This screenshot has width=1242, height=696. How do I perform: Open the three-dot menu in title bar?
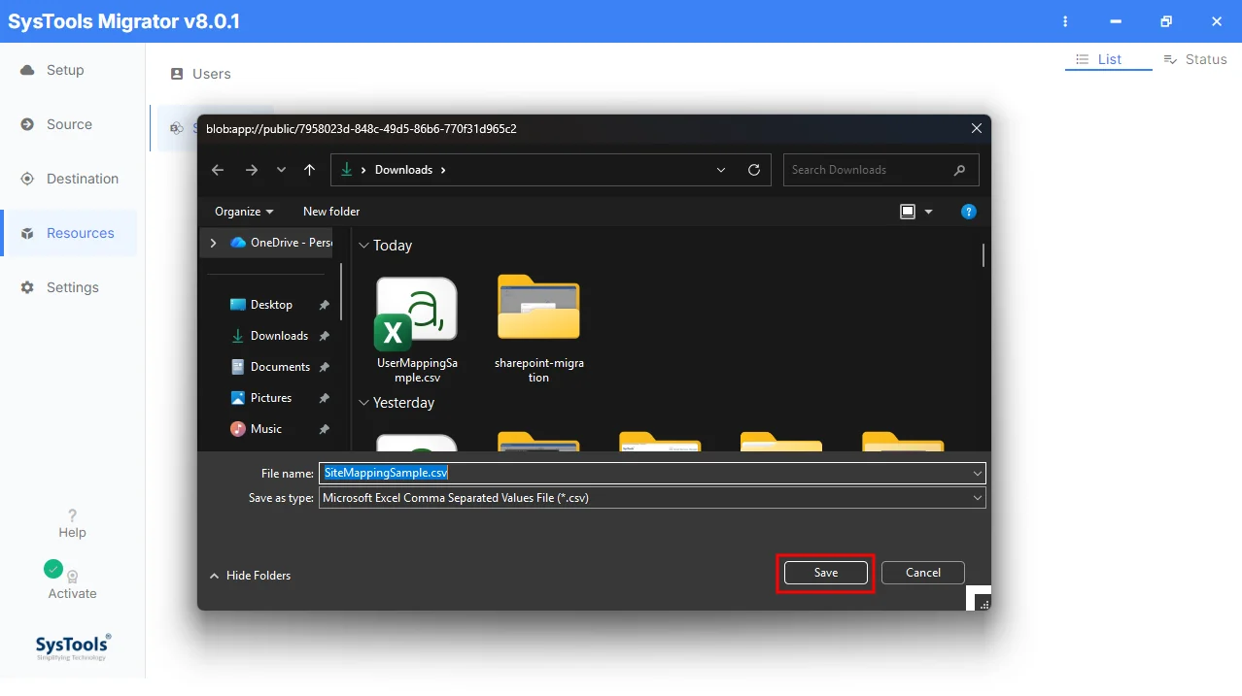1066,21
